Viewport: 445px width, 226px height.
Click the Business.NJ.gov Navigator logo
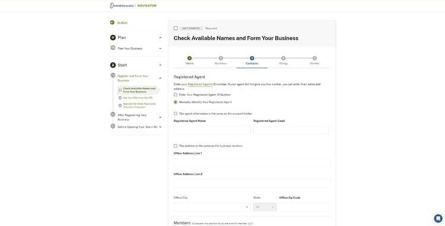point(133,5)
